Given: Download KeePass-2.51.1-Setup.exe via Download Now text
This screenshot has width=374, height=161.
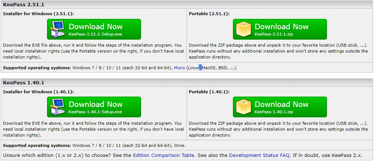Looking at the screenshot, I should pyautogui.click(x=96, y=27).
